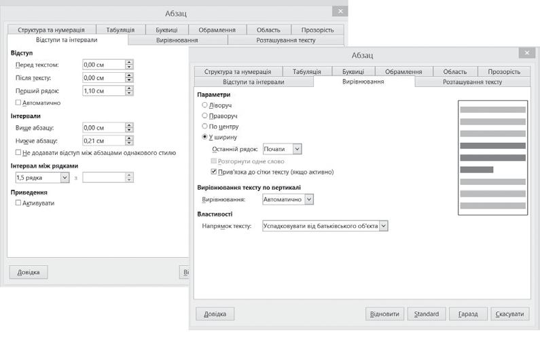Viewport: 540px width, 338px height.
Task: Open Табуляція tab in back Абзац window
Action: point(120,30)
